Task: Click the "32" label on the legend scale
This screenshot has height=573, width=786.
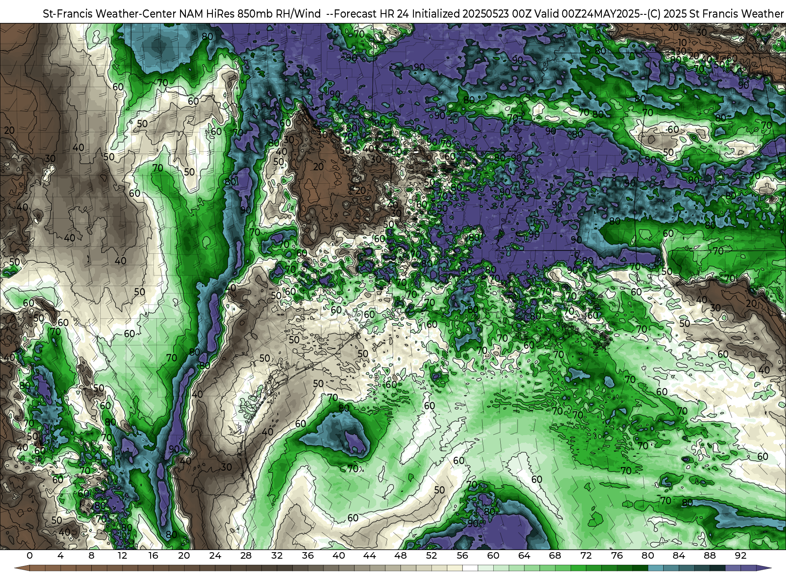Action: coord(277,556)
